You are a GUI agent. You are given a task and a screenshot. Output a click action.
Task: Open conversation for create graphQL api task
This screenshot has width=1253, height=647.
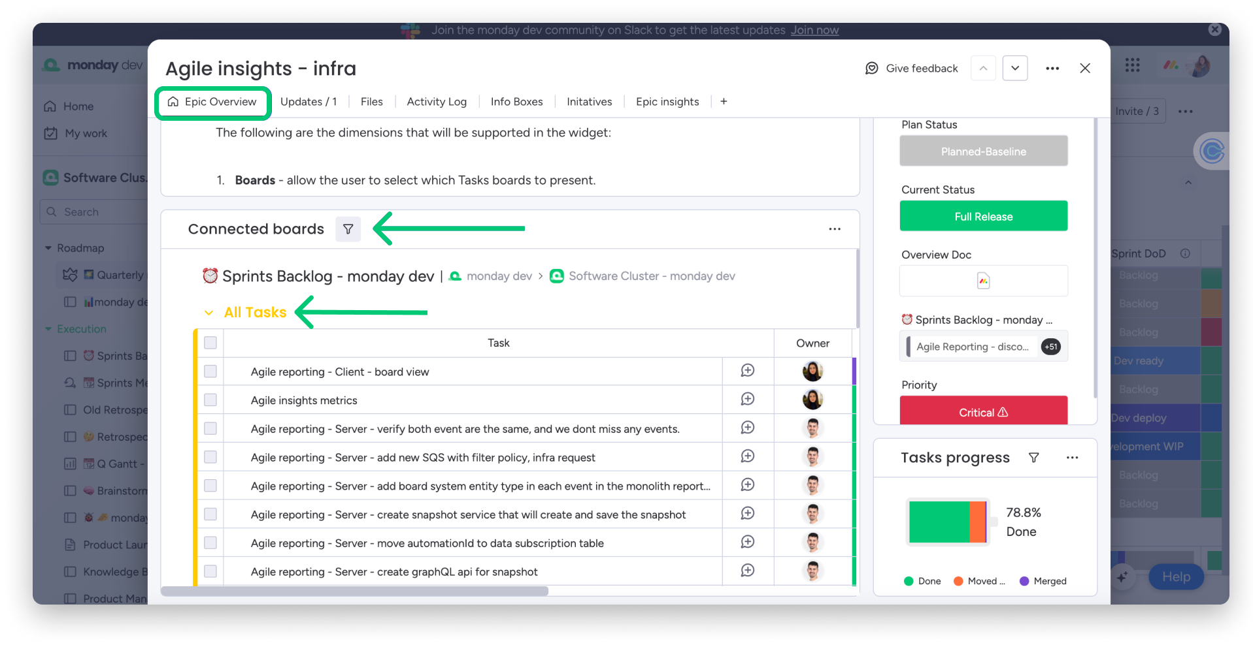(x=748, y=571)
